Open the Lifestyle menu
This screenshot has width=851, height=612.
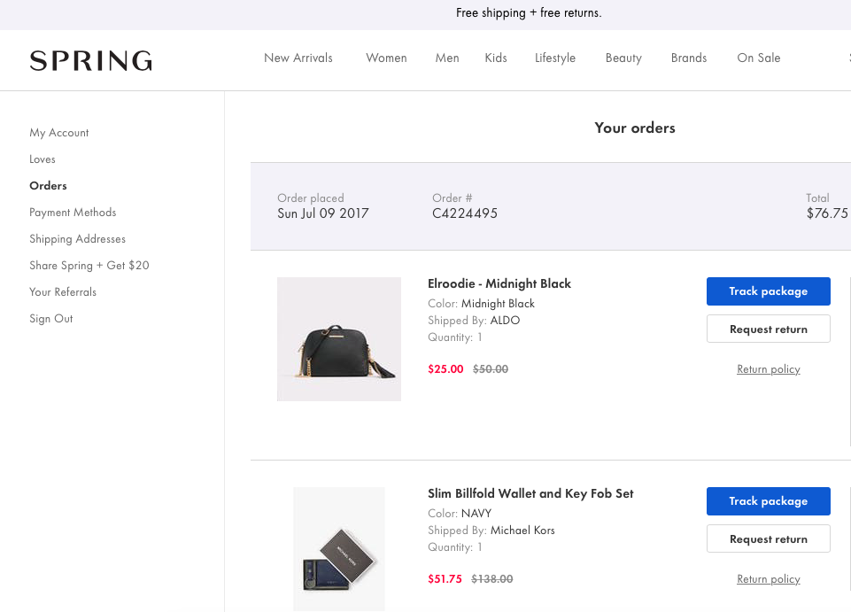pyautogui.click(x=555, y=58)
